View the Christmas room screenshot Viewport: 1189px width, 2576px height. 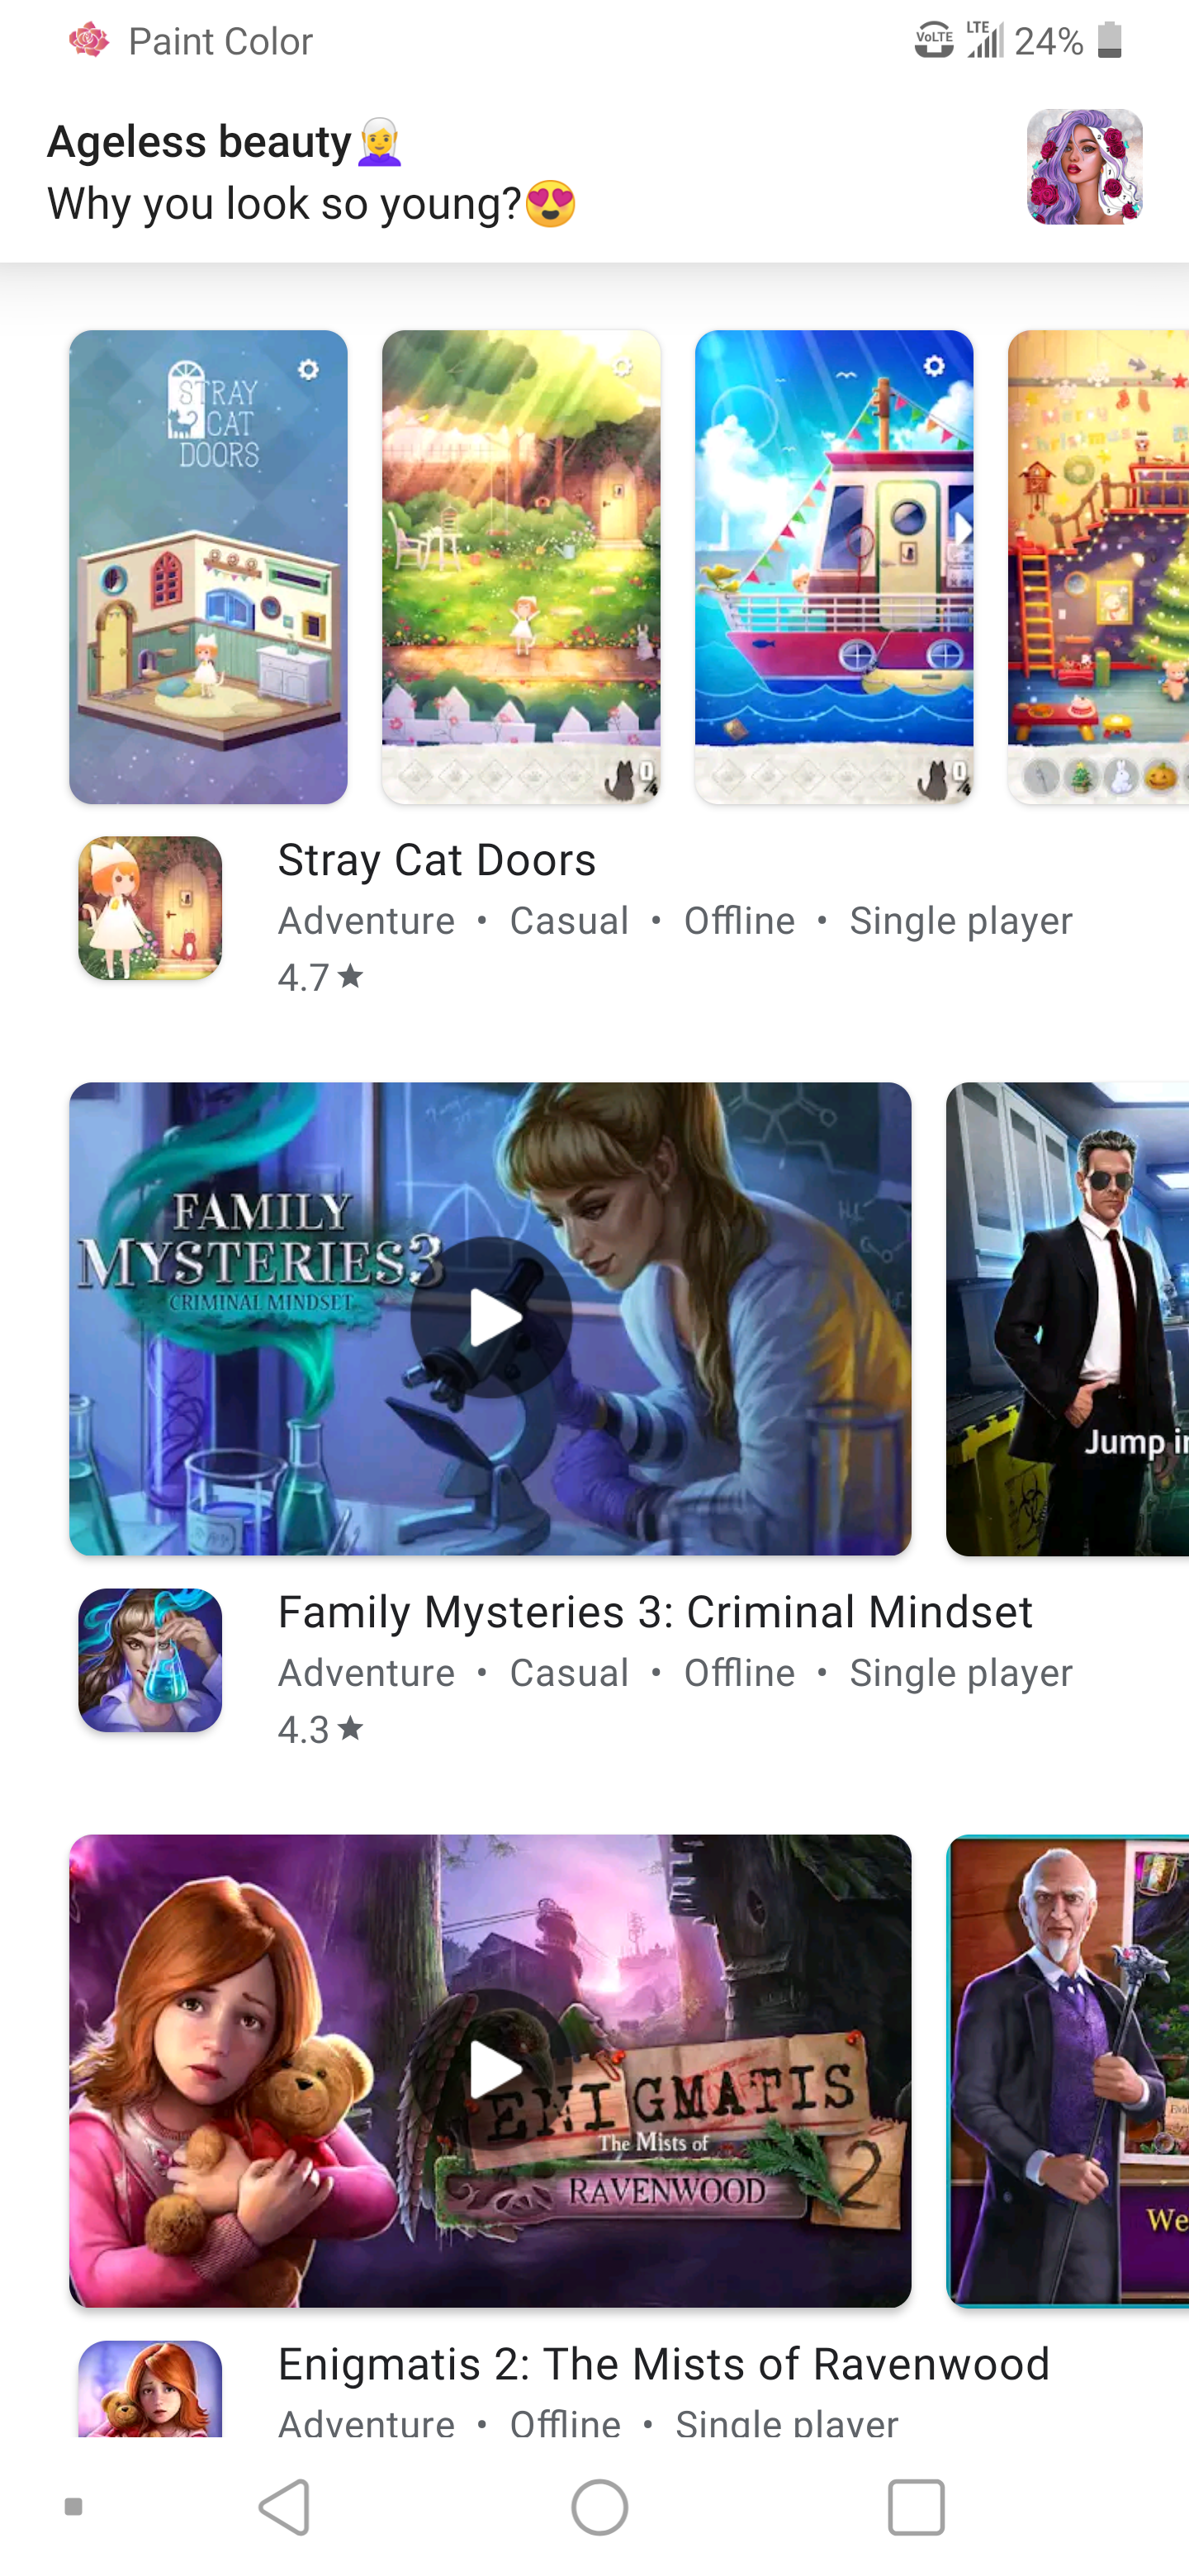[1098, 567]
